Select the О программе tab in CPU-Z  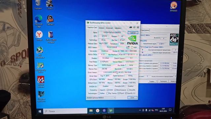coord(145,30)
